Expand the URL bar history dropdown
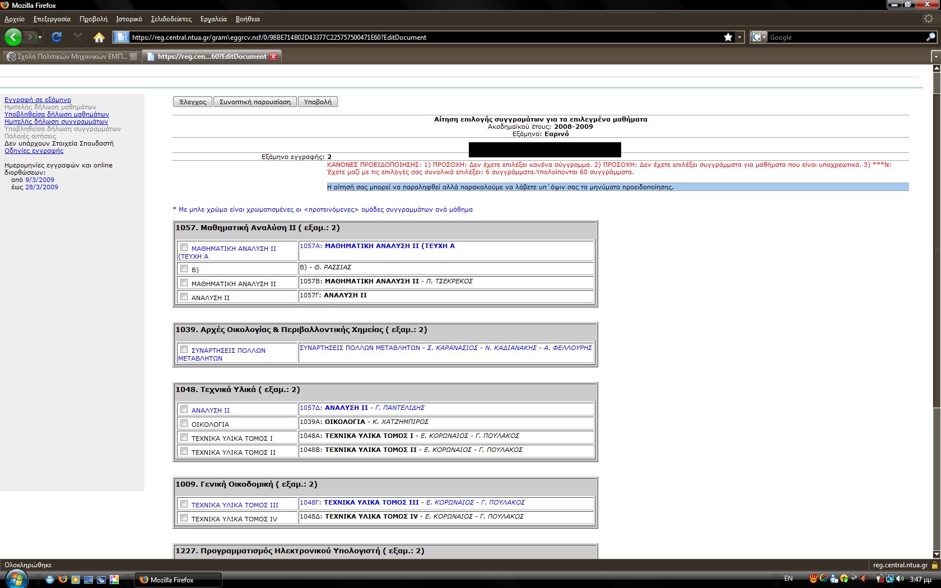 click(740, 38)
